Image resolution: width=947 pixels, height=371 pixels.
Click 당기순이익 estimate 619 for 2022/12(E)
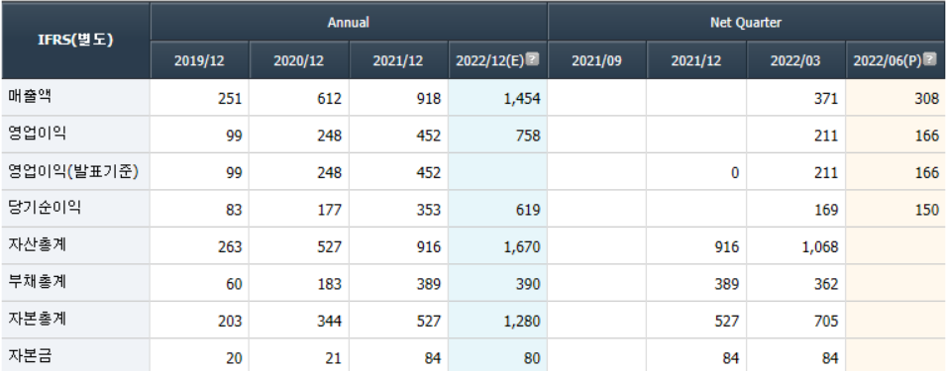click(x=528, y=210)
